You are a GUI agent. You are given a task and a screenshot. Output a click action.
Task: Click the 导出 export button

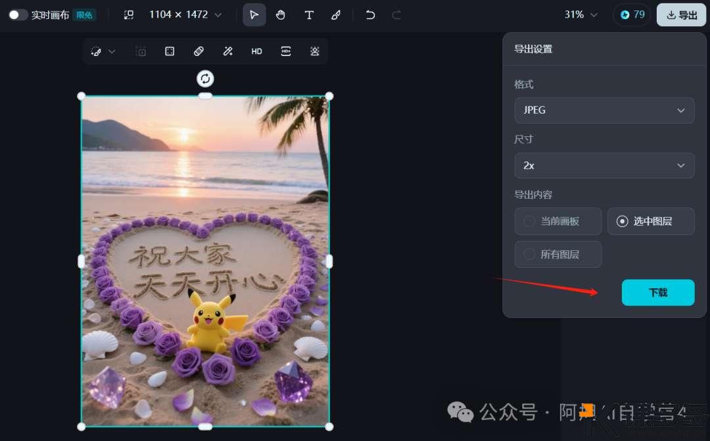click(682, 15)
